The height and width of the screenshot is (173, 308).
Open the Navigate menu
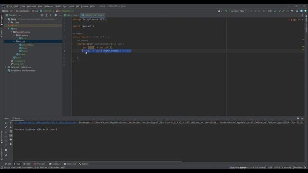pyautogui.click(x=31, y=6)
